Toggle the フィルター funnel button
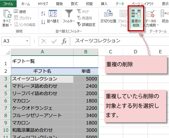 coord(69,16)
